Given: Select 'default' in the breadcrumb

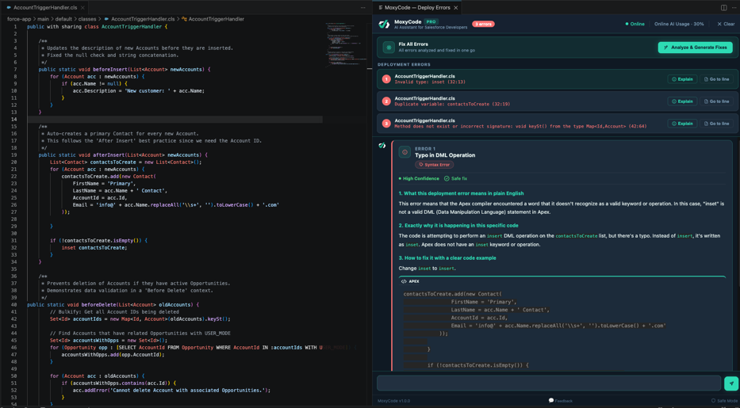Looking at the screenshot, I should (x=63, y=19).
